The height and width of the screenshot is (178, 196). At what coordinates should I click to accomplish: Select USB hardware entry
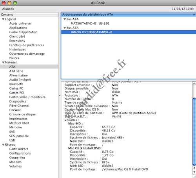[12, 140]
